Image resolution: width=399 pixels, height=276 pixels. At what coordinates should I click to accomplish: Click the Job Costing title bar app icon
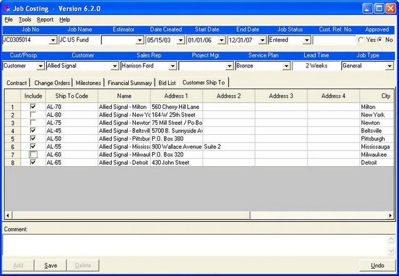8,8
